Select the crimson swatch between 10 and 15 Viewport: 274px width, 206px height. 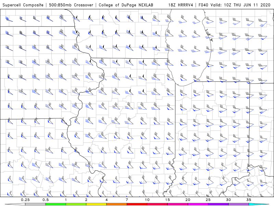[157, 204]
